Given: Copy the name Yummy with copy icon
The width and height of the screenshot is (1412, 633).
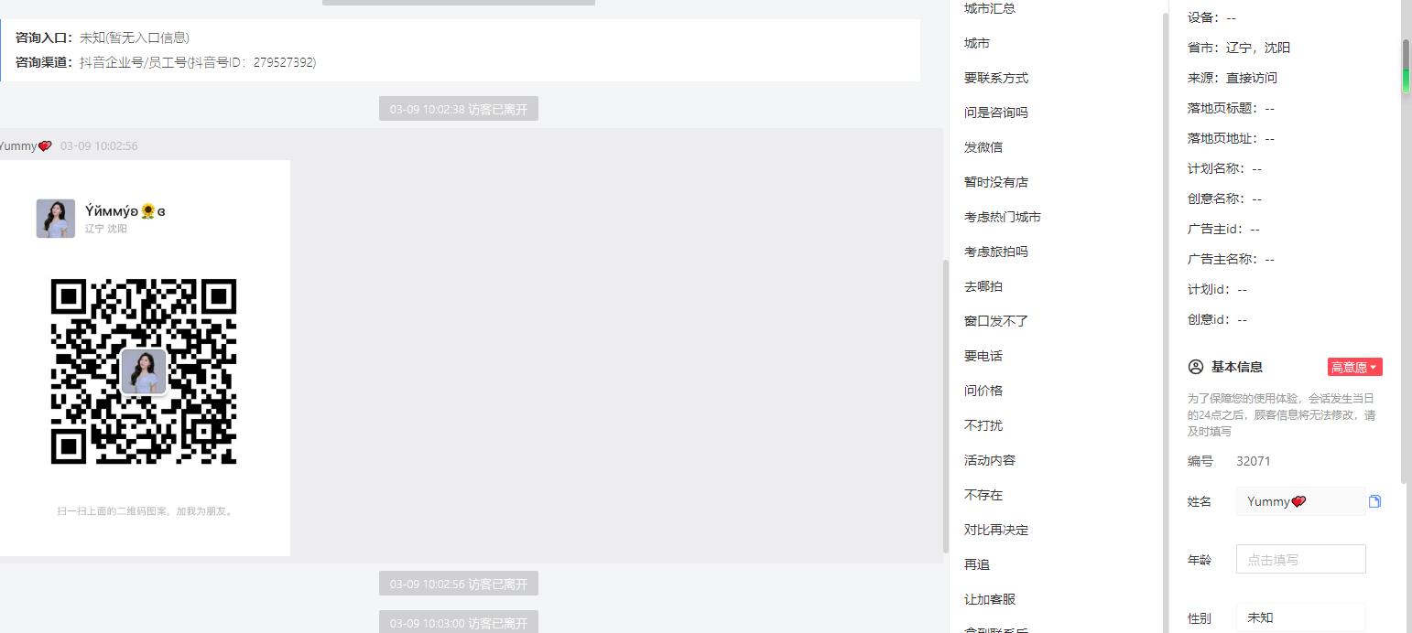Looking at the screenshot, I should (1374, 501).
